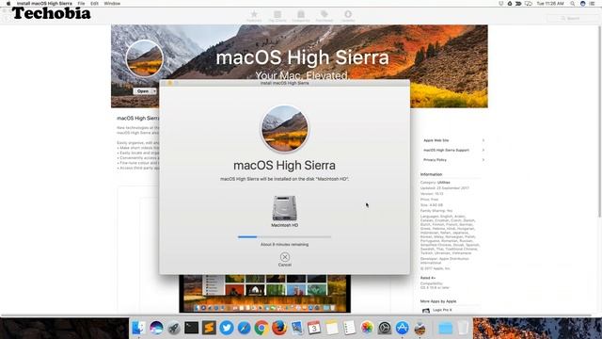This screenshot has height=339, width=602.
Task: Open the Edit menu
Action: (94, 4)
